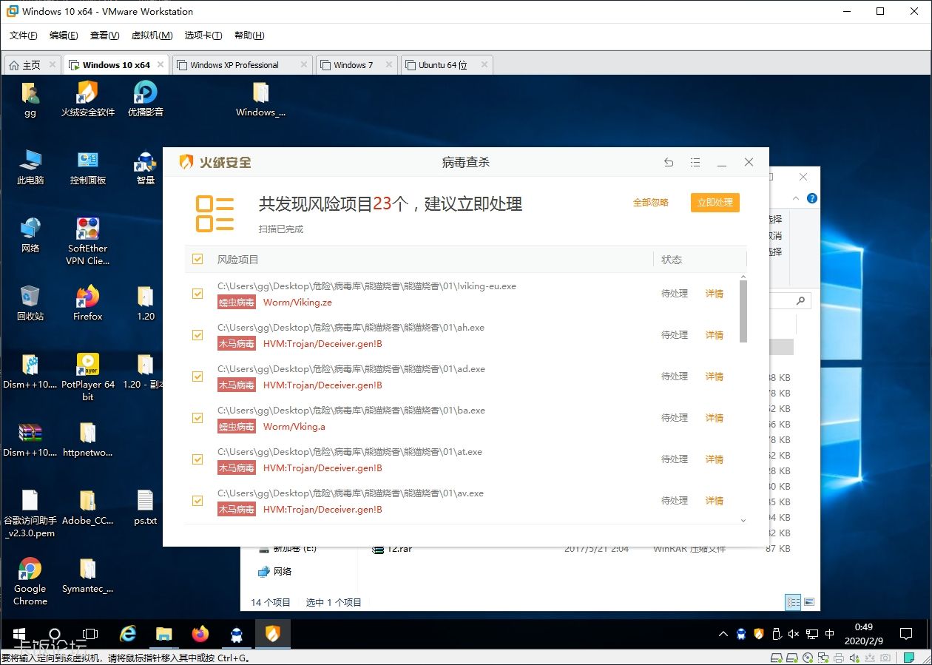Image resolution: width=932 pixels, height=665 pixels.
Task: Uncheck the ba.exe Worm/Vking.a checkbox
Action: pyautogui.click(x=197, y=418)
